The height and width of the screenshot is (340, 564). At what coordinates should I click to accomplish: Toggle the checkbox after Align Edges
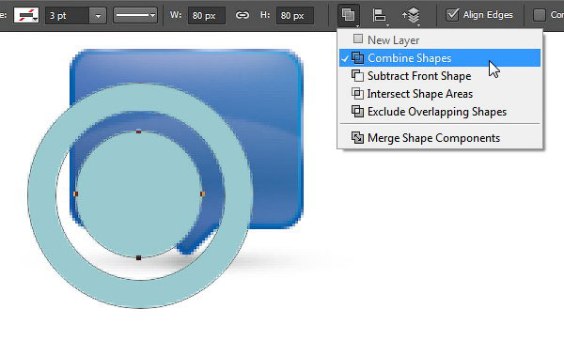[540, 15]
